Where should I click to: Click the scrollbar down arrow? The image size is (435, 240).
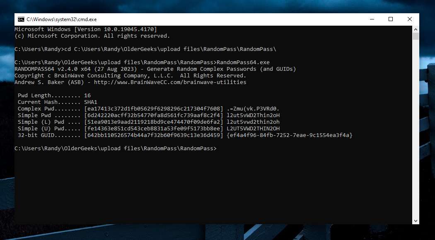pos(416,221)
